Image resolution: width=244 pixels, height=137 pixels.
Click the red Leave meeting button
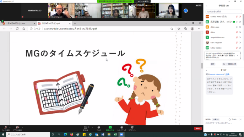click(198, 128)
